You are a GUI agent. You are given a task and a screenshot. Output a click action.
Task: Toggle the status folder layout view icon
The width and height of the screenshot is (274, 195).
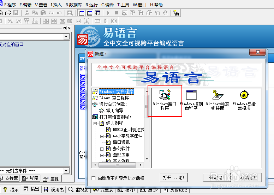tap(90, 13)
